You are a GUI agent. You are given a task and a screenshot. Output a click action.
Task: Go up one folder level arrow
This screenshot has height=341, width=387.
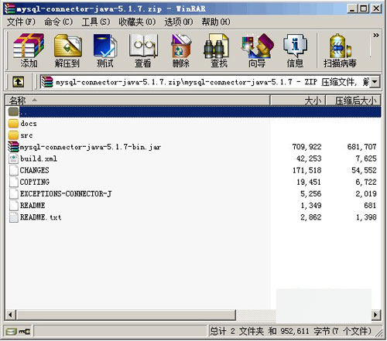tap(18, 82)
